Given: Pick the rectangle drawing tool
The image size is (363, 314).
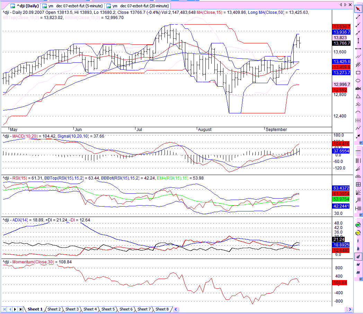Looking at the screenshot, I should click(358, 72).
